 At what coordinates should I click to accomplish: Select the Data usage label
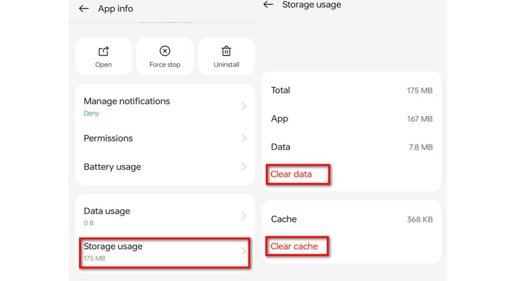pos(106,211)
